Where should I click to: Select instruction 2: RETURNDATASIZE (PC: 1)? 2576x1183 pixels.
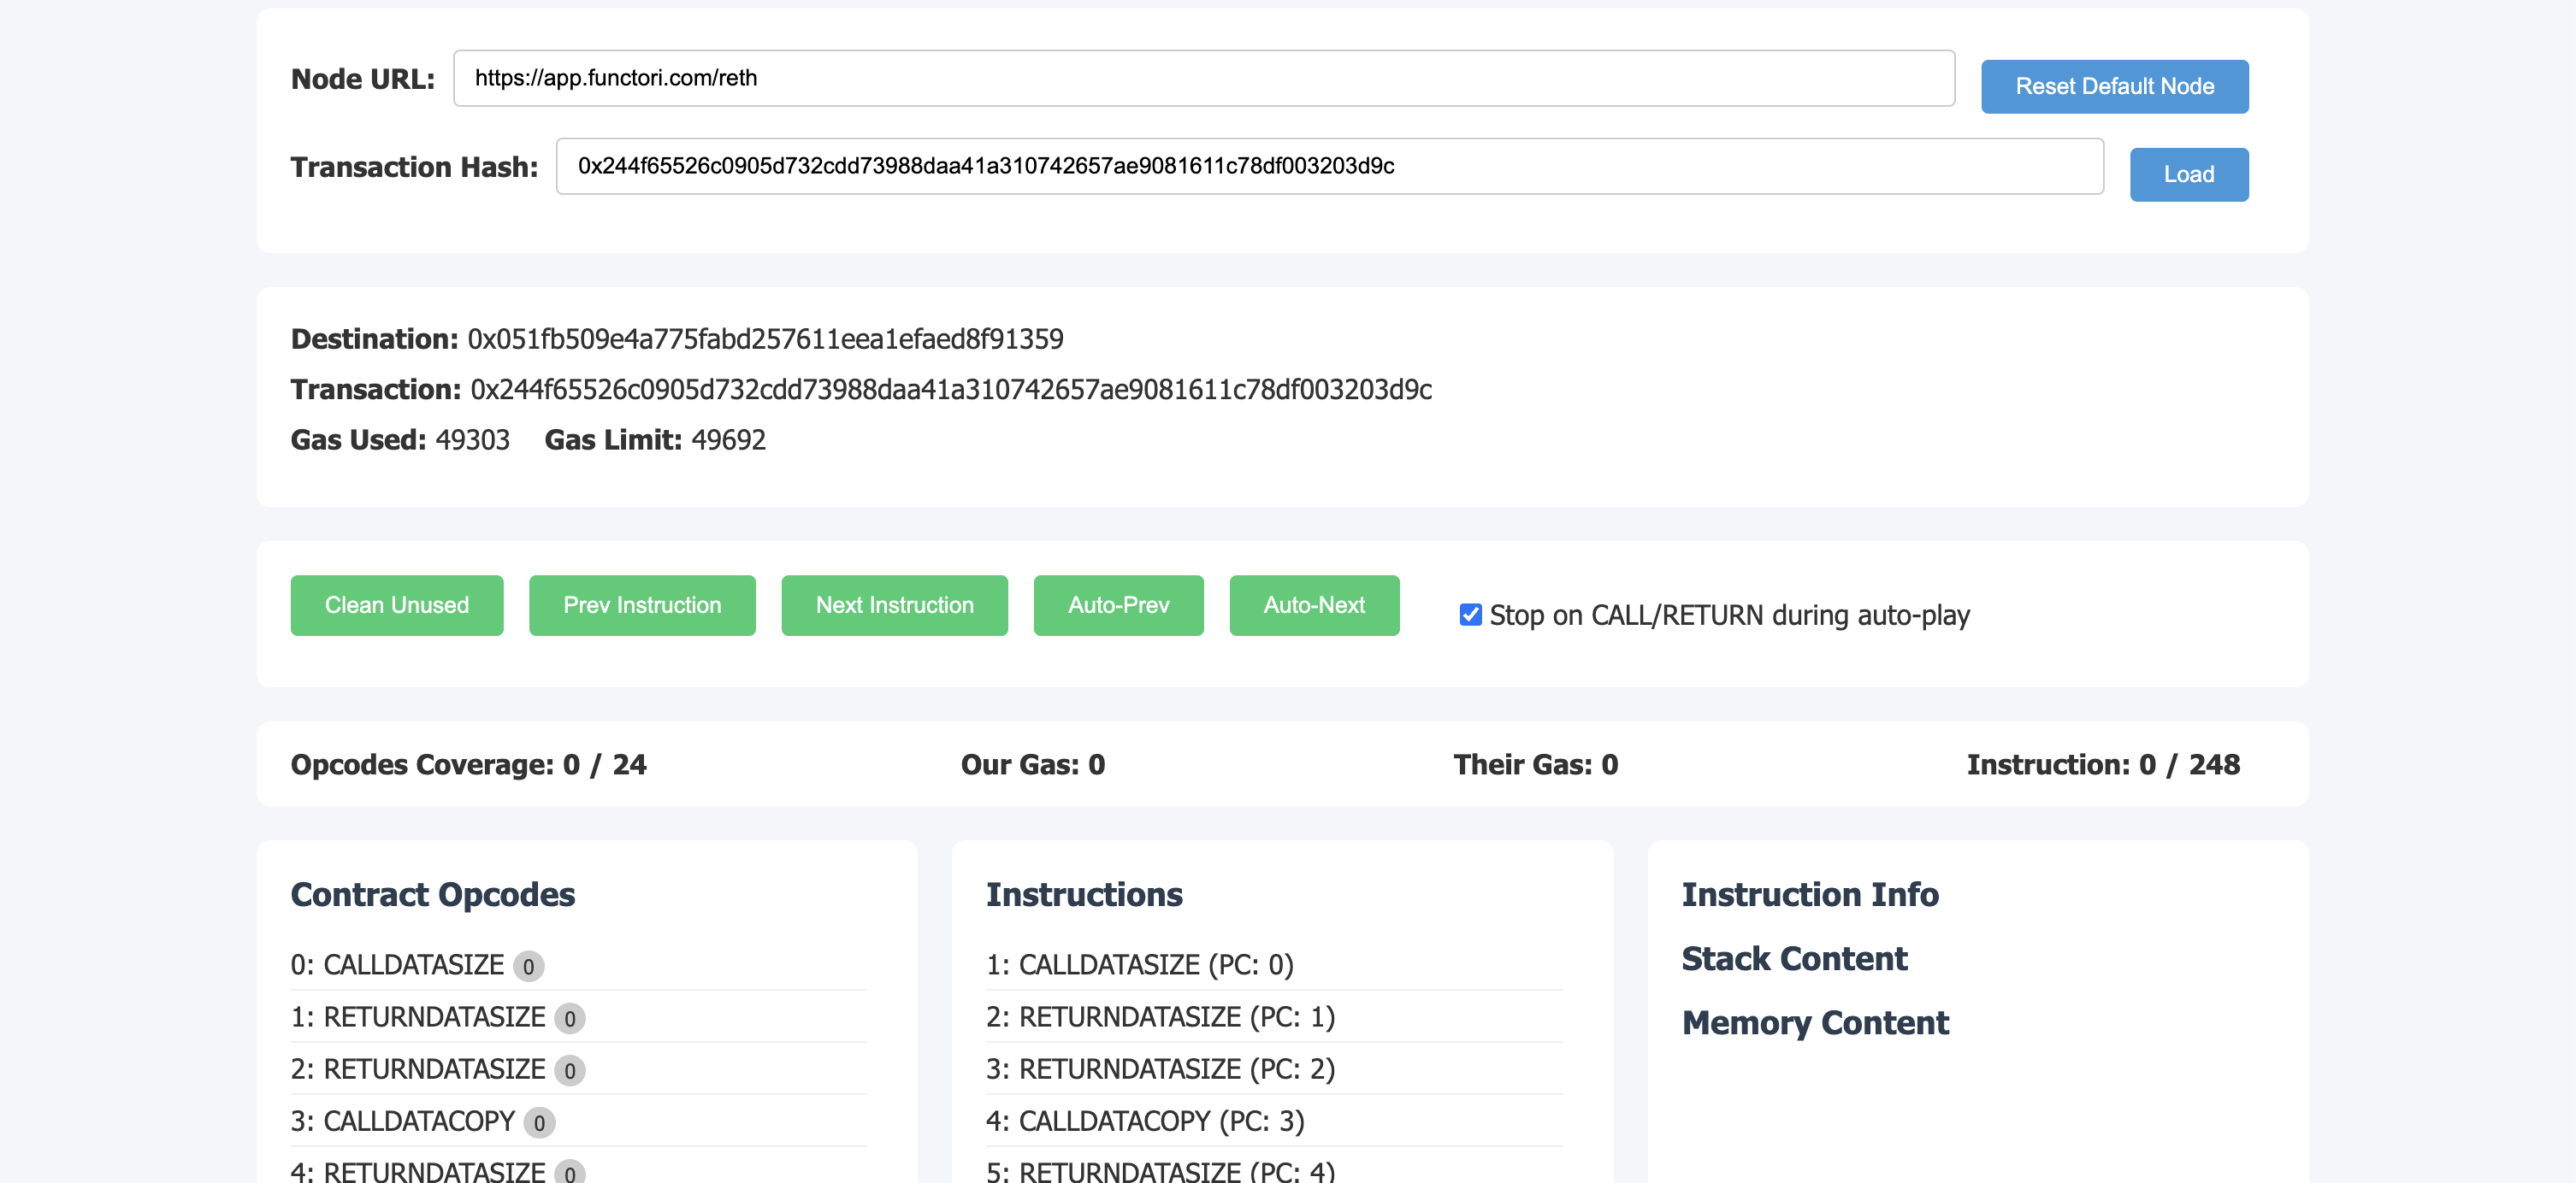point(1160,1017)
